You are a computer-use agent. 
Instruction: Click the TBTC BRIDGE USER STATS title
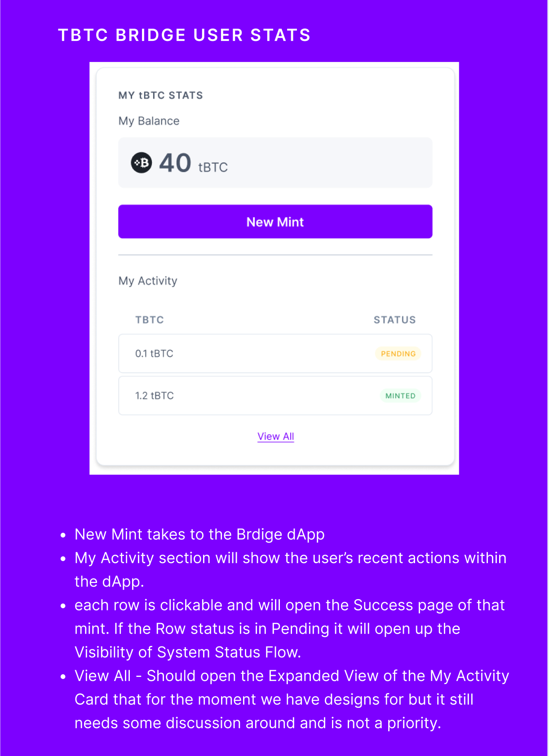click(x=184, y=35)
